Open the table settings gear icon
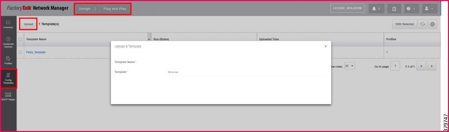Viewport: 449px width, 132px height. click(x=432, y=24)
